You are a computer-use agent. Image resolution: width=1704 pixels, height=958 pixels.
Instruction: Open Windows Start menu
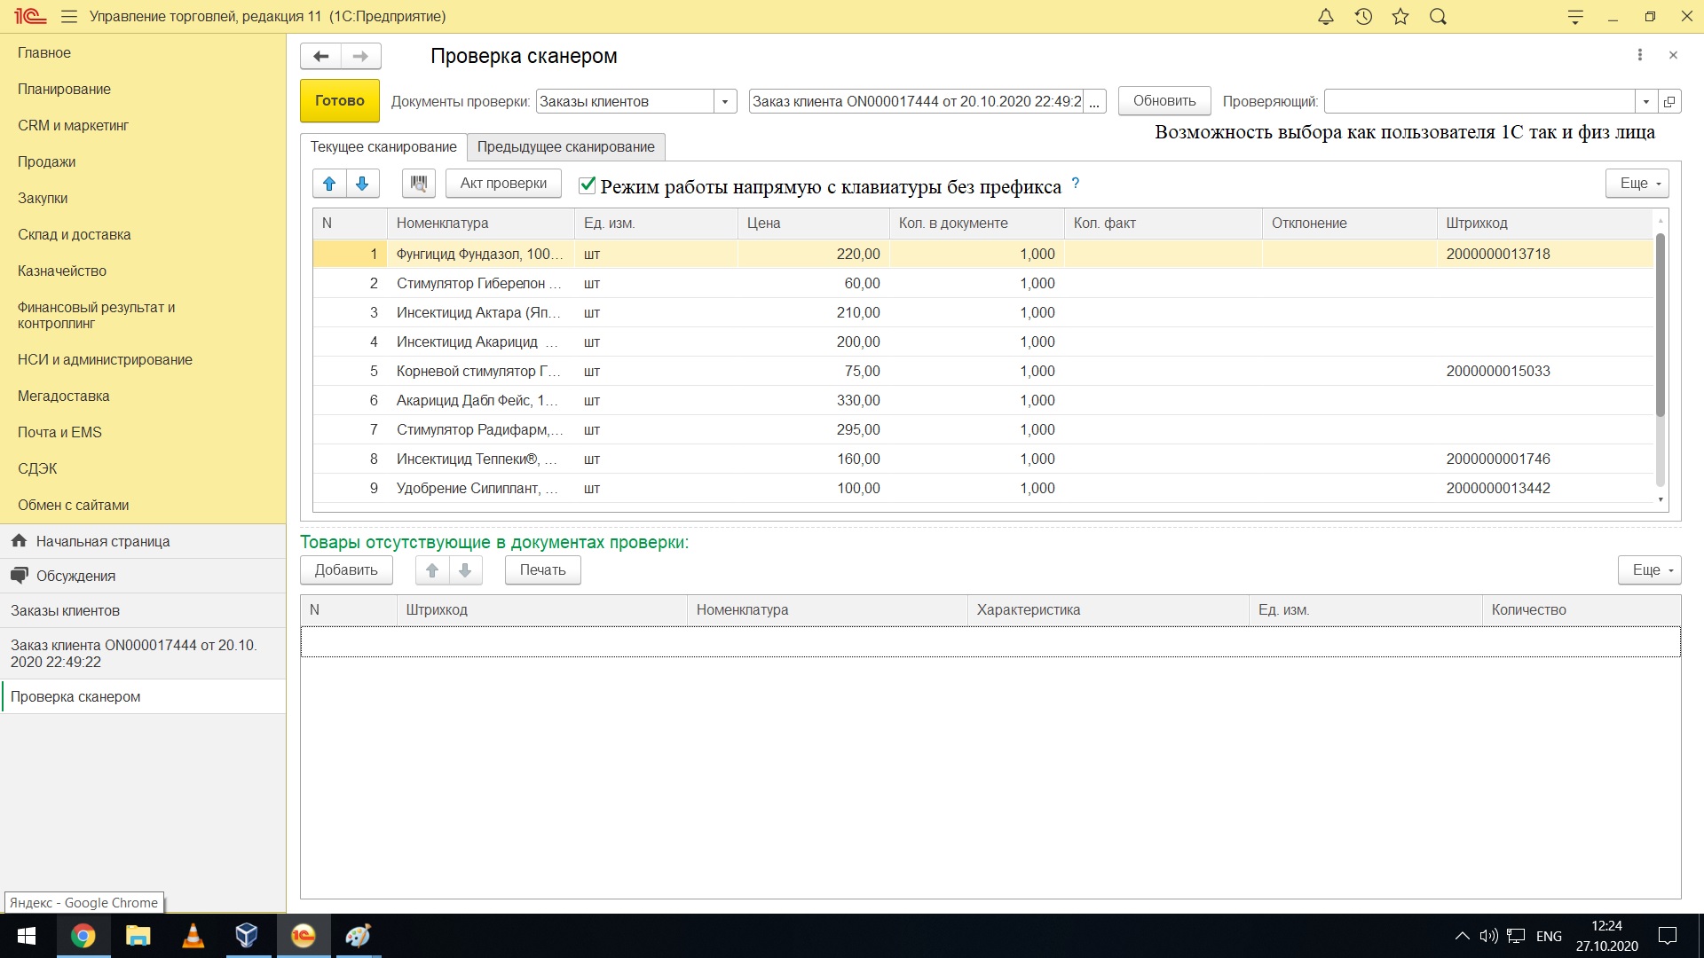[x=27, y=936]
